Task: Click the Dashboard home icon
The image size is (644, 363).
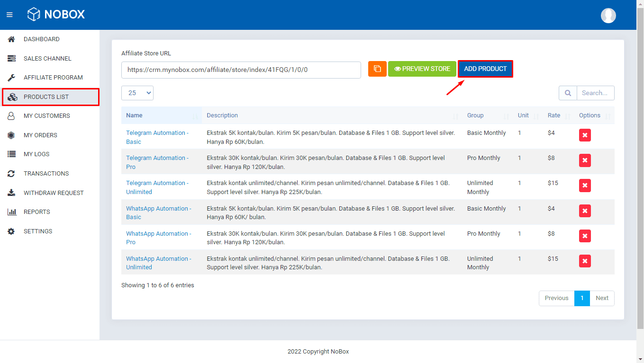Action: pyautogui.click(x=12, y=39)
